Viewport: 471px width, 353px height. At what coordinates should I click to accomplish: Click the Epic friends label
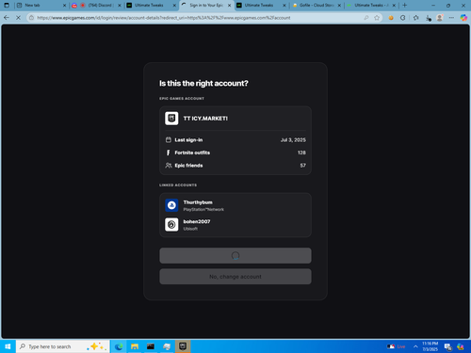click(x=188, y=166)
